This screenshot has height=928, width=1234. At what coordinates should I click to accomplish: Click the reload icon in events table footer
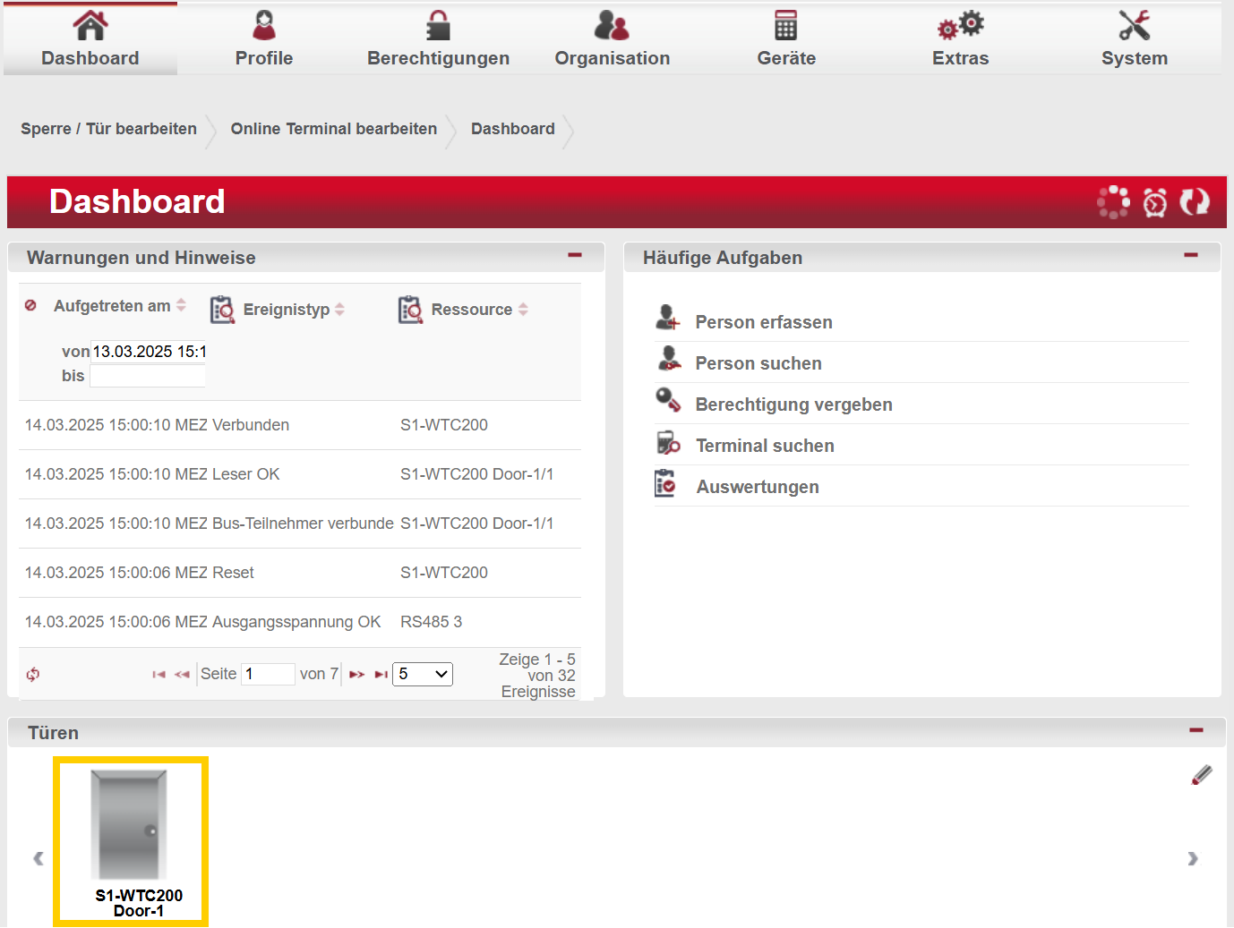click(x=33, y=675)
